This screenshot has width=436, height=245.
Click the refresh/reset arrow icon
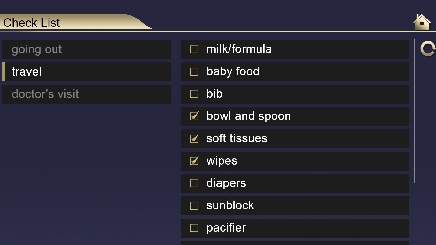pyautogui.click(x=427, y=49)
